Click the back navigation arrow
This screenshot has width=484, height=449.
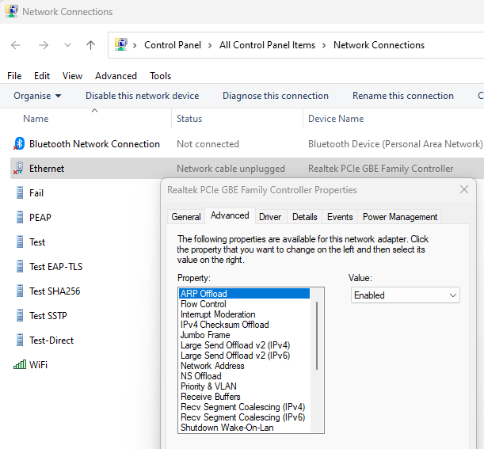[16, 45]
